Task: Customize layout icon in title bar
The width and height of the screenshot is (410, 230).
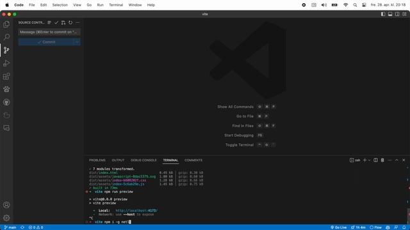Action: (404, 14)
